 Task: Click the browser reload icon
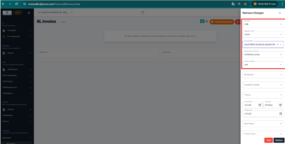pyautogui.click(x=16, y=4)
